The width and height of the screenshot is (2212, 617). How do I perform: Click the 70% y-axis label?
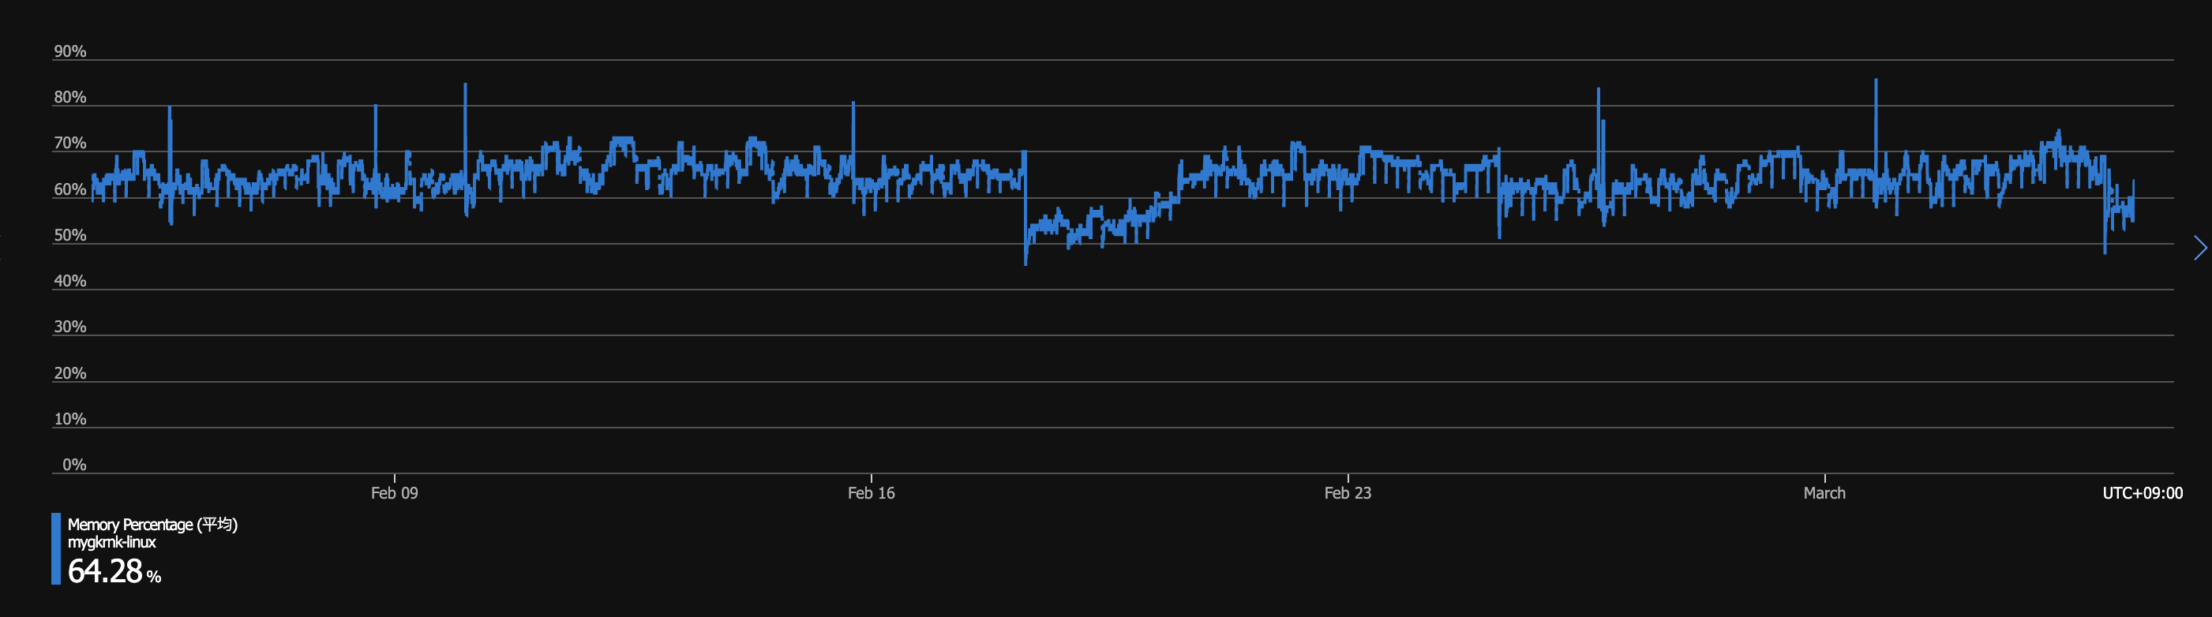point(70,144)
